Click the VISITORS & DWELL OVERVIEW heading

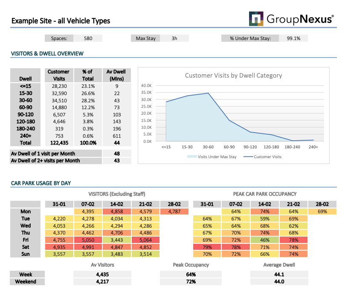pos(47,54)
